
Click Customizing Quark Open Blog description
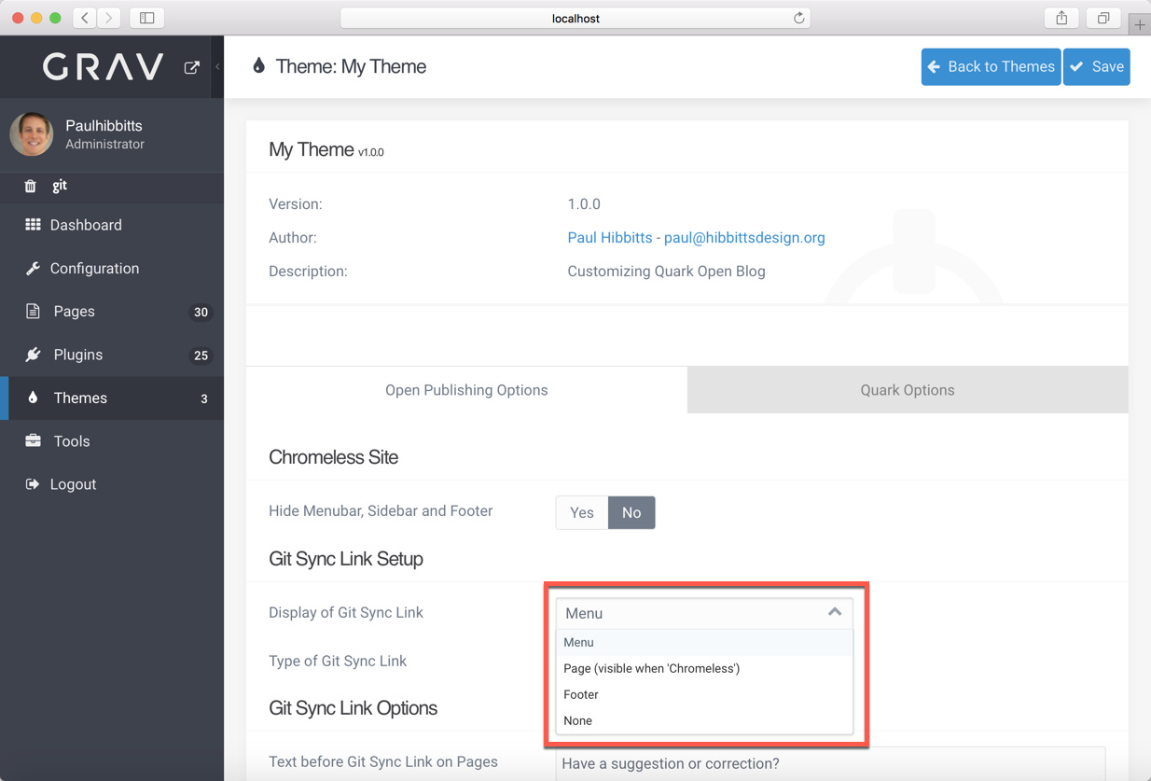click(666, 272)
